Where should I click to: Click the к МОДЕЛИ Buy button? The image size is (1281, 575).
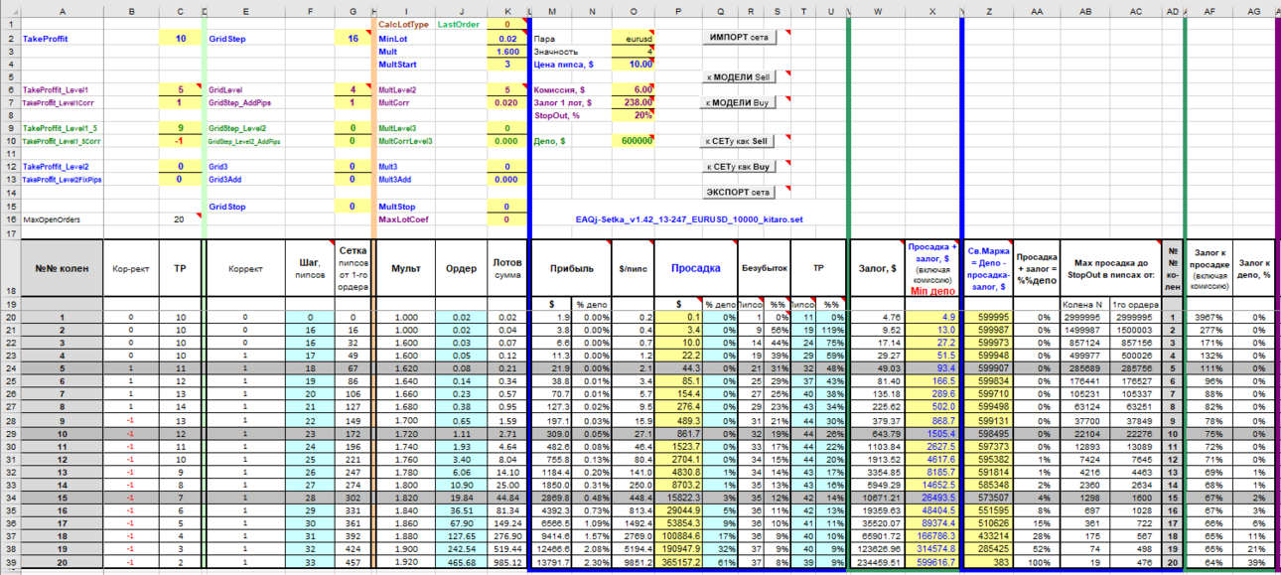click(737, 102)
